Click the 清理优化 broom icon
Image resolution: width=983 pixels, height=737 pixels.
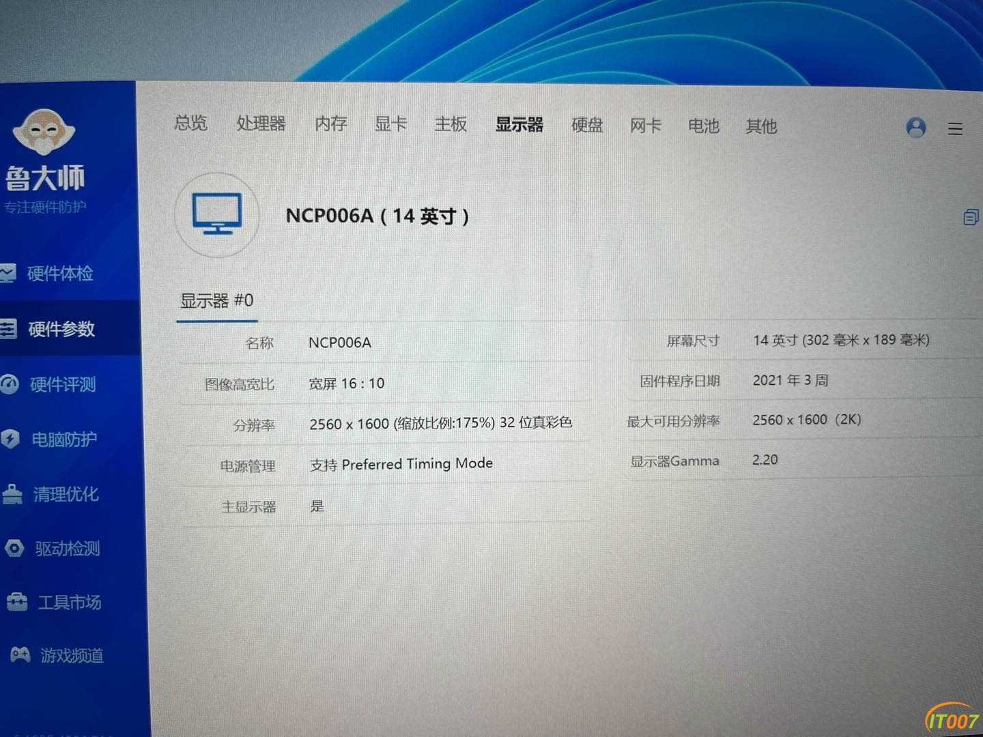(12, 493)
